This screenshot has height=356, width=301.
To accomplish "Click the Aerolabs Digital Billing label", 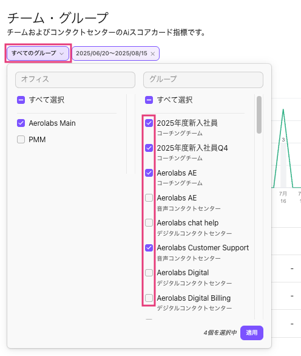I will tap(194, 298).
